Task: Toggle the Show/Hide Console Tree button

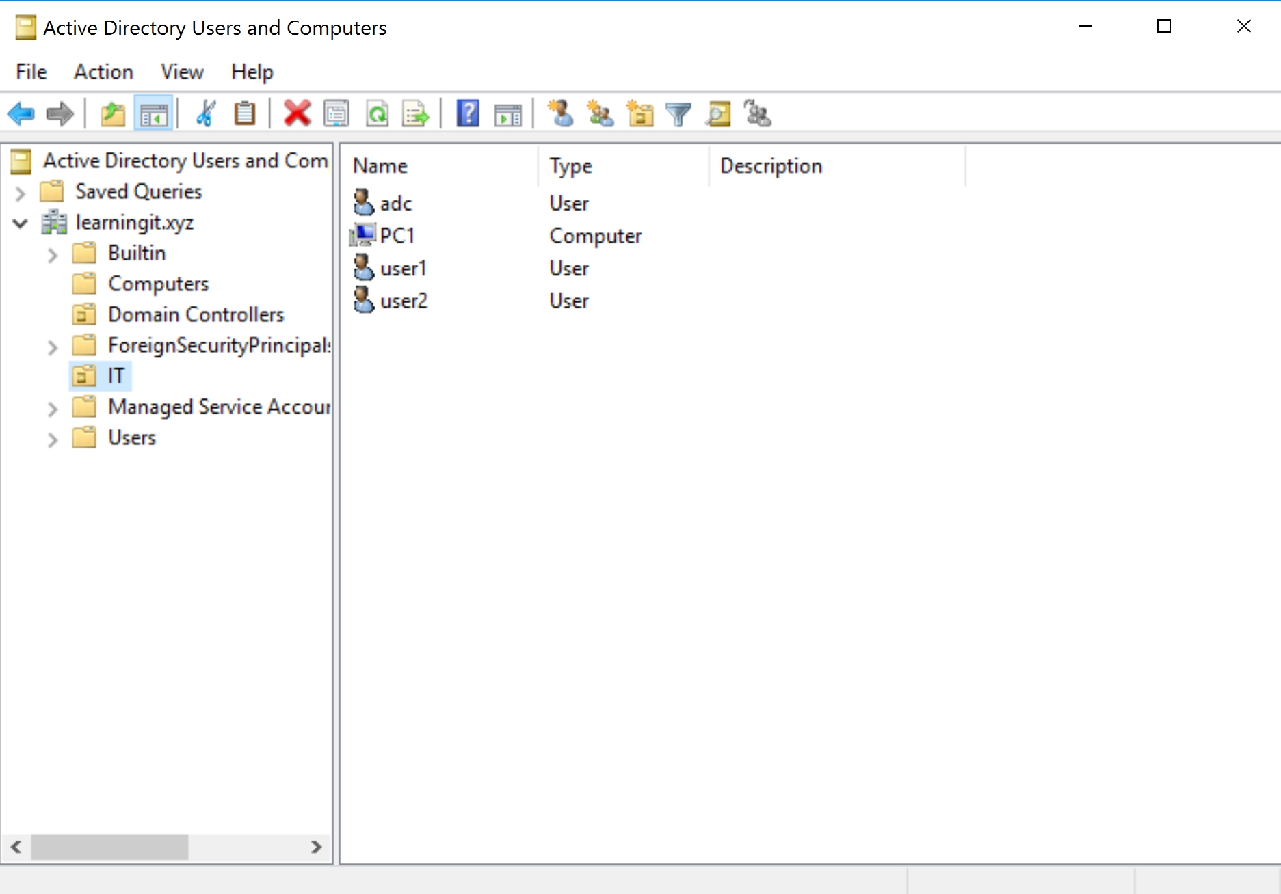Action: (154, 113)
